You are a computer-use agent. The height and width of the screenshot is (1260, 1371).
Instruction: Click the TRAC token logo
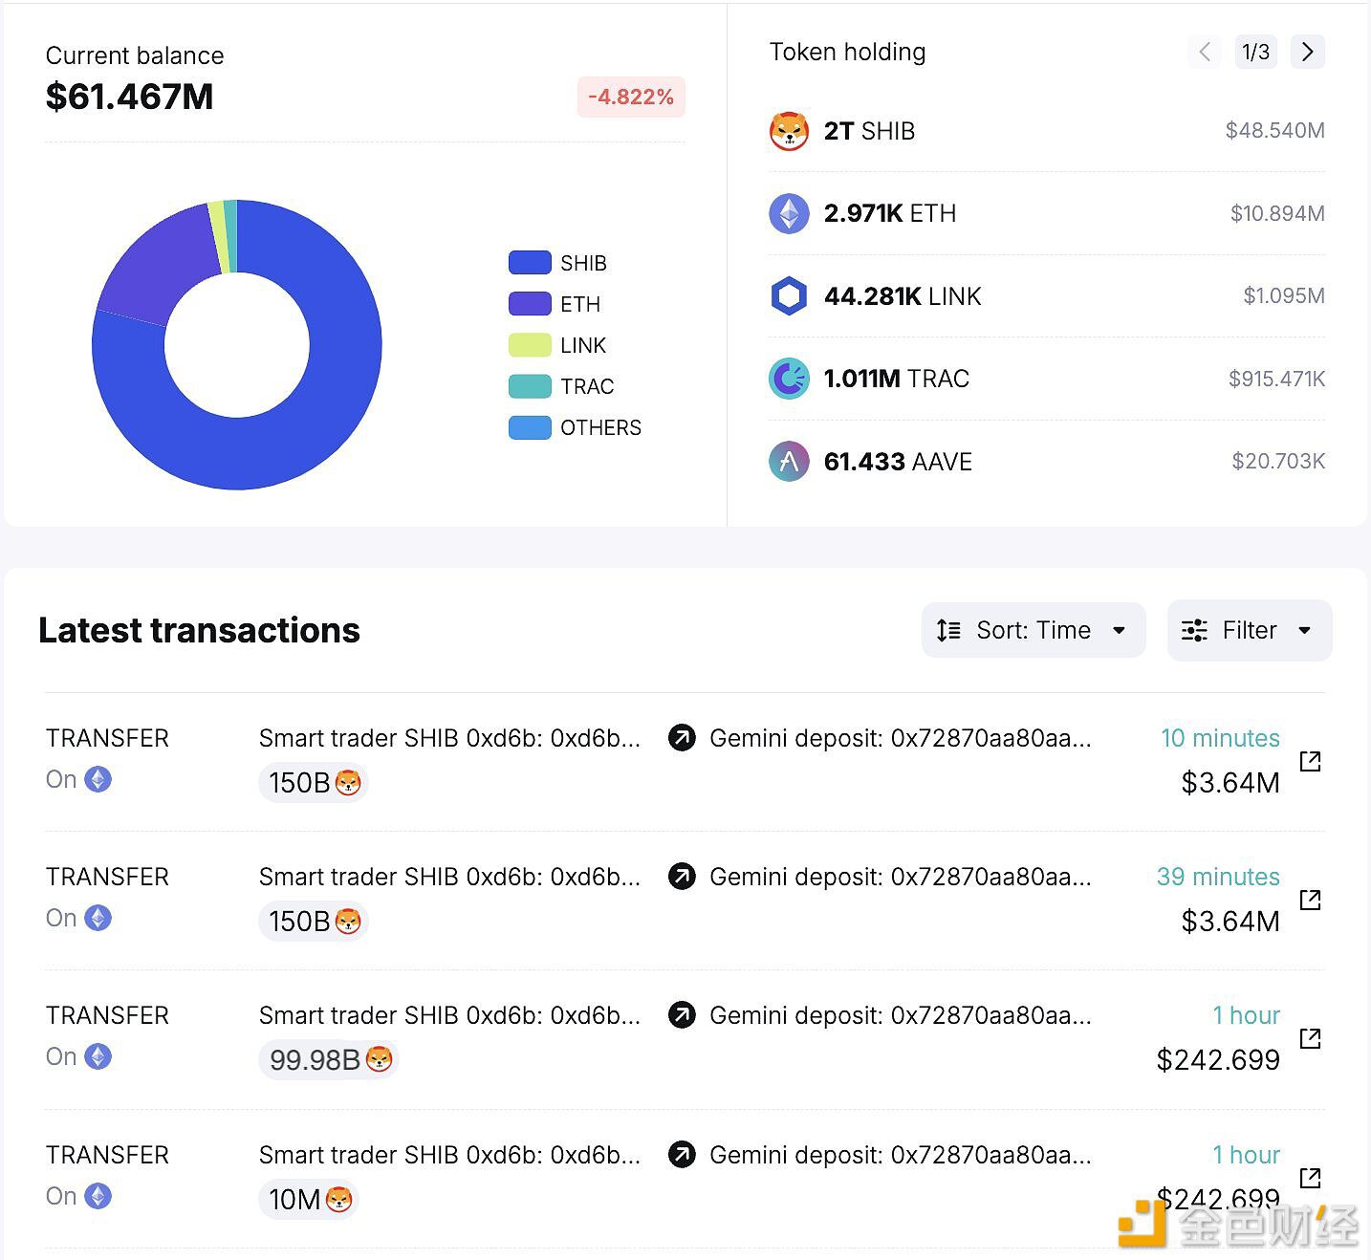click(789, 379)
